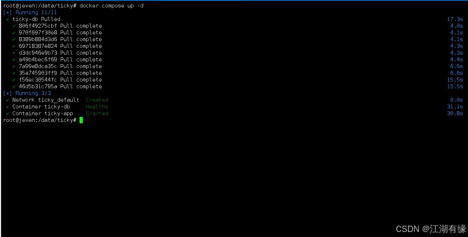Select layer hash 8389b884d3d6
The height and width of the screenshot is (237, 468).
pyautogui.click(x=38, y=39)
